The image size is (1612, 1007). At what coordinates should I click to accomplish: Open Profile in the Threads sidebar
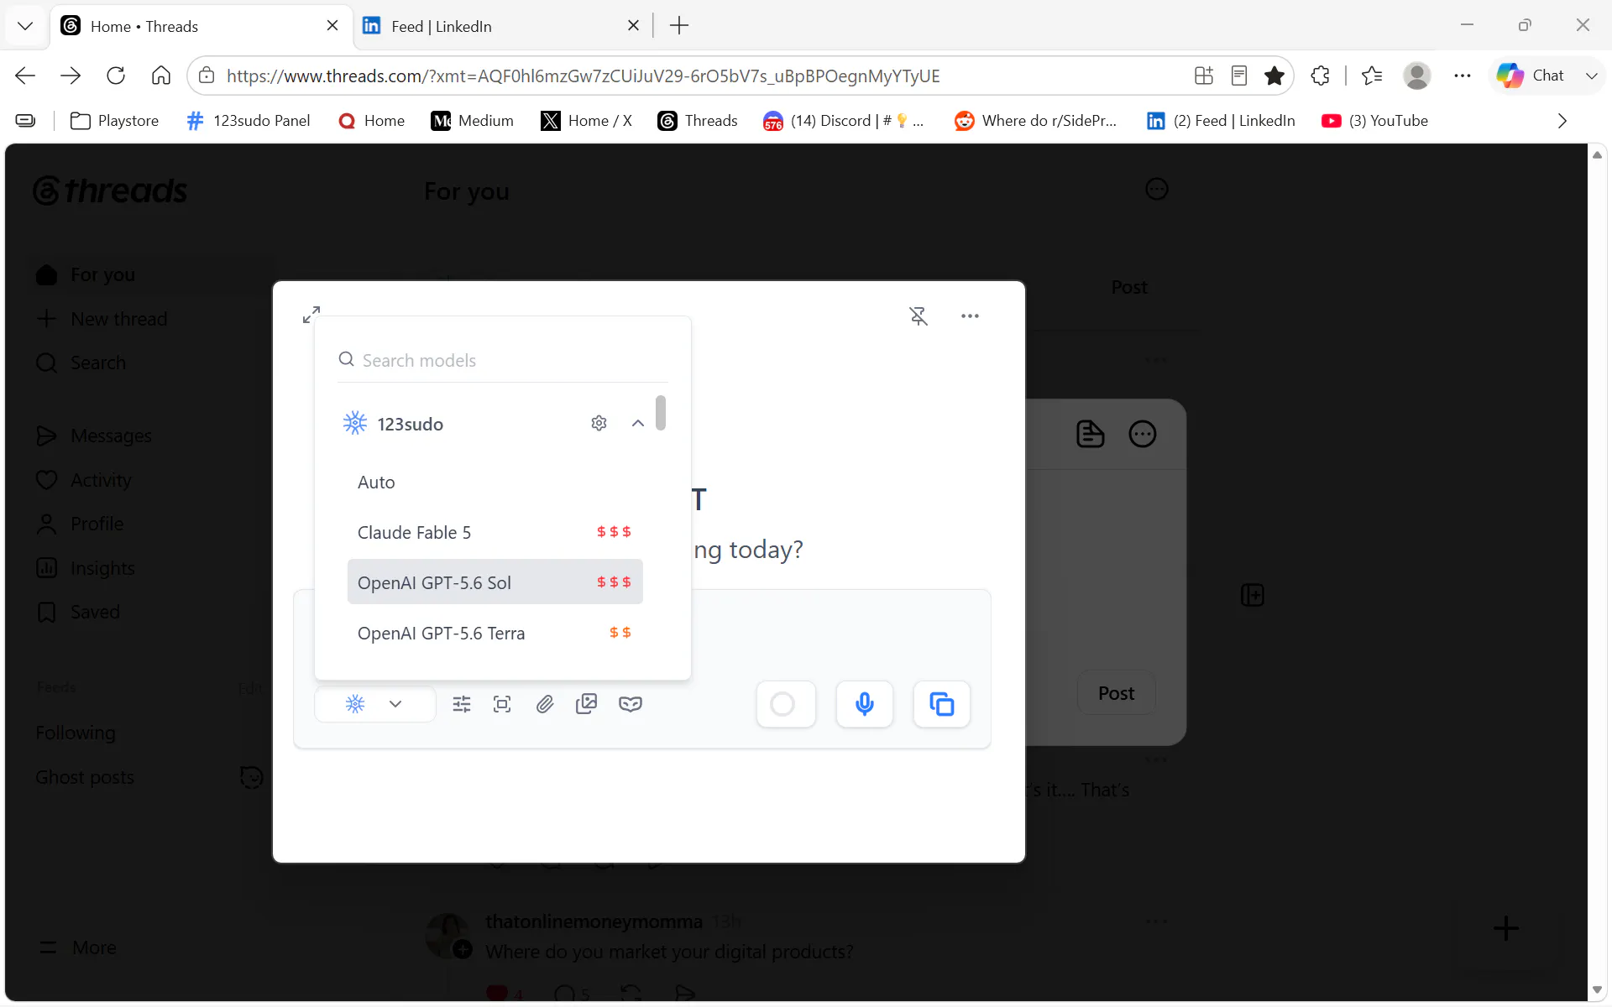coord(80,524)
